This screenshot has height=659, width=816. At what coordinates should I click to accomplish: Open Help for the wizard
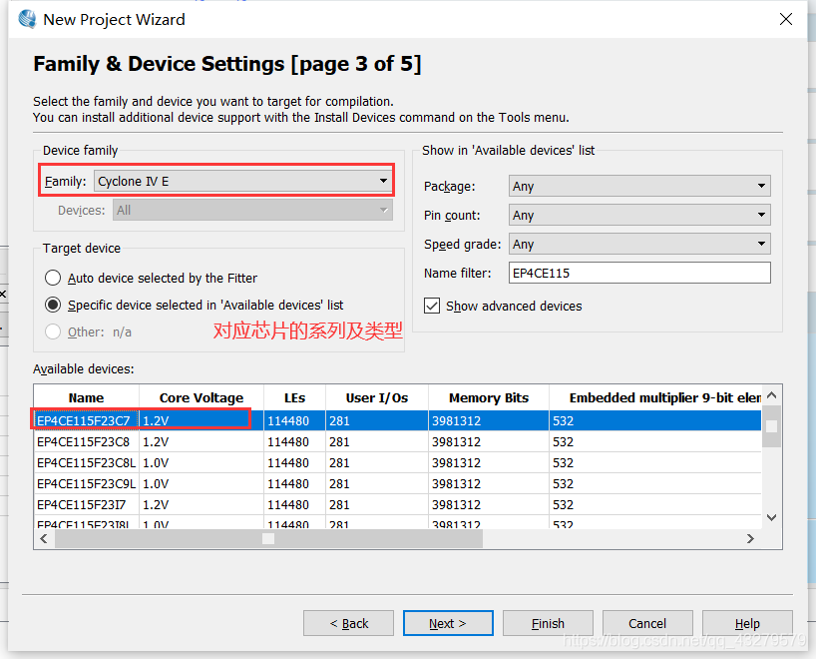747,623
